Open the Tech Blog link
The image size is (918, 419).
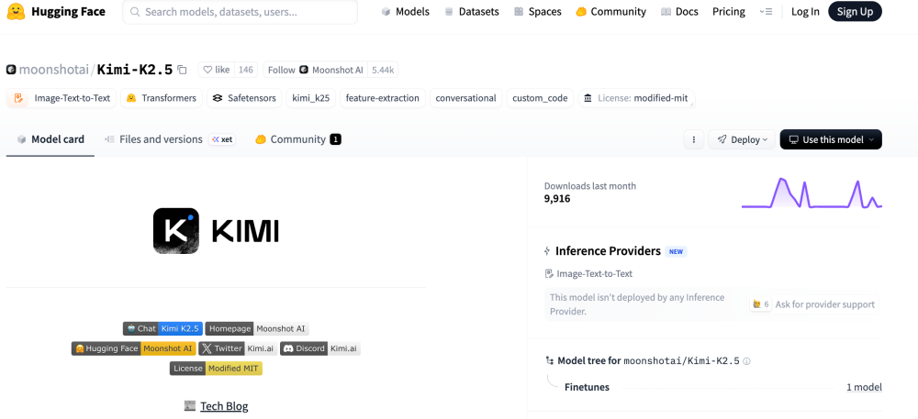coord(224,406)
